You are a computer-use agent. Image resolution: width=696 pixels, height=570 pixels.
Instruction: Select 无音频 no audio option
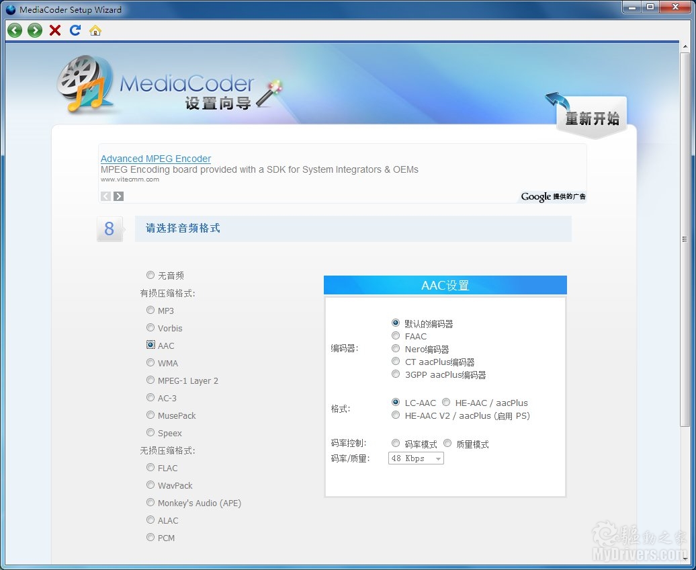(150, 275)
